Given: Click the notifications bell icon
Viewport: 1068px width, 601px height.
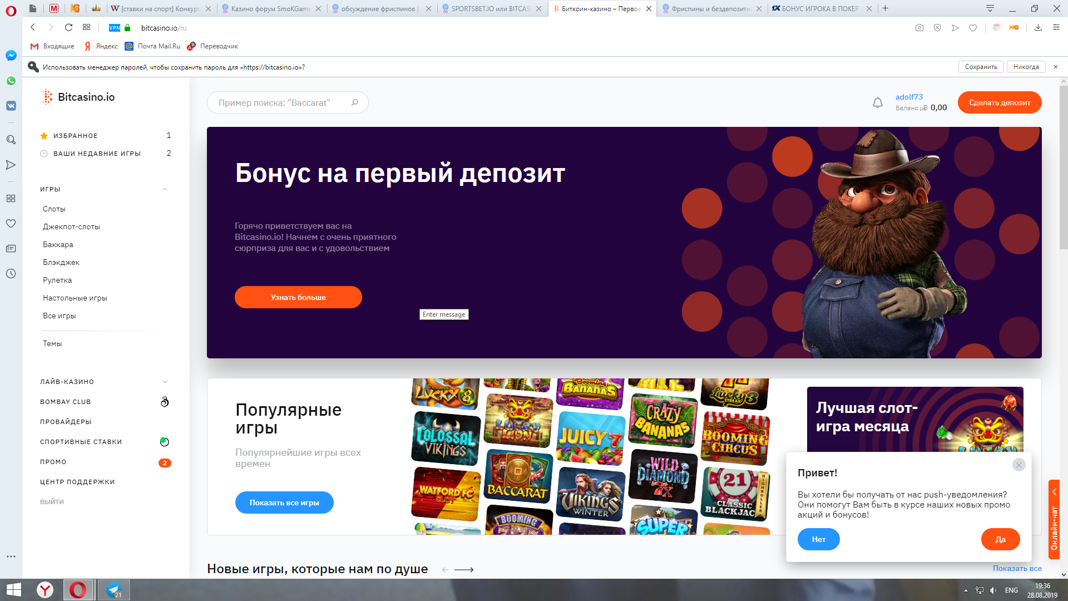Looking at the screenshot, I should 878,103.
